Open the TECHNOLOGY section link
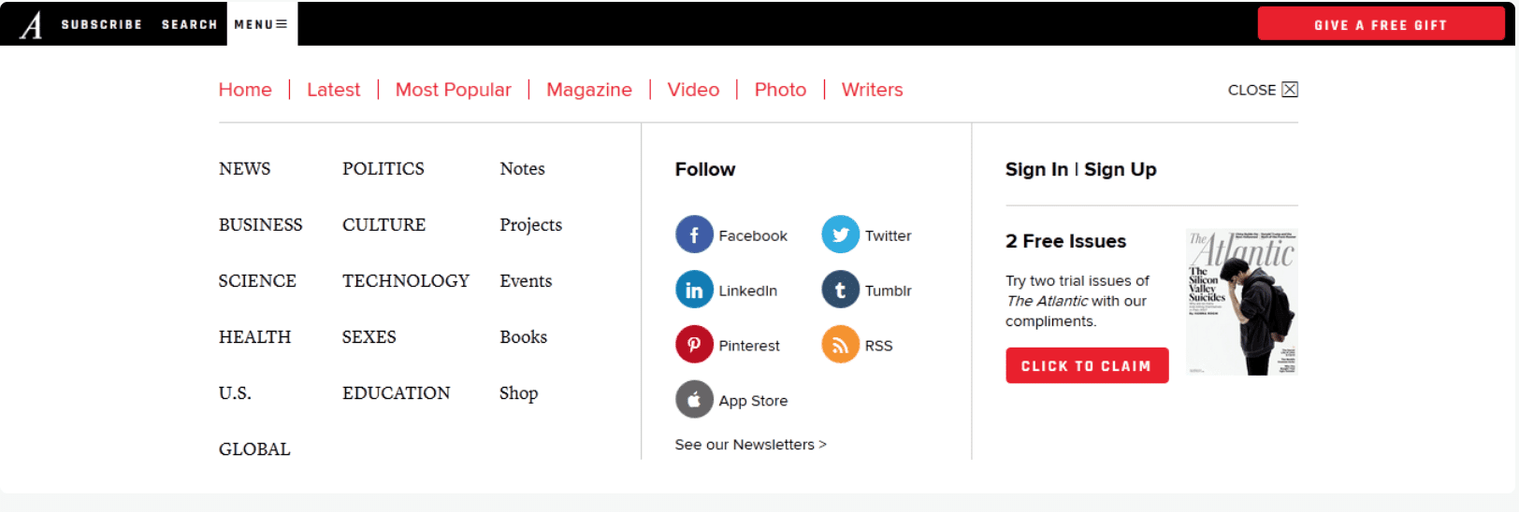 pos(405,281)
